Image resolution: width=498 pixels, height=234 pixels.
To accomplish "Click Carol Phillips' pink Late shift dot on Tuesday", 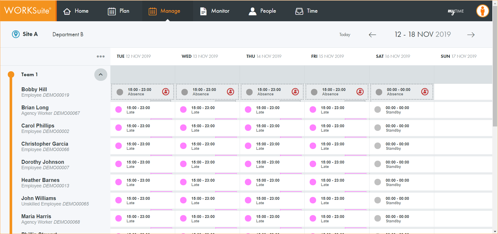I will coord(119,128).
